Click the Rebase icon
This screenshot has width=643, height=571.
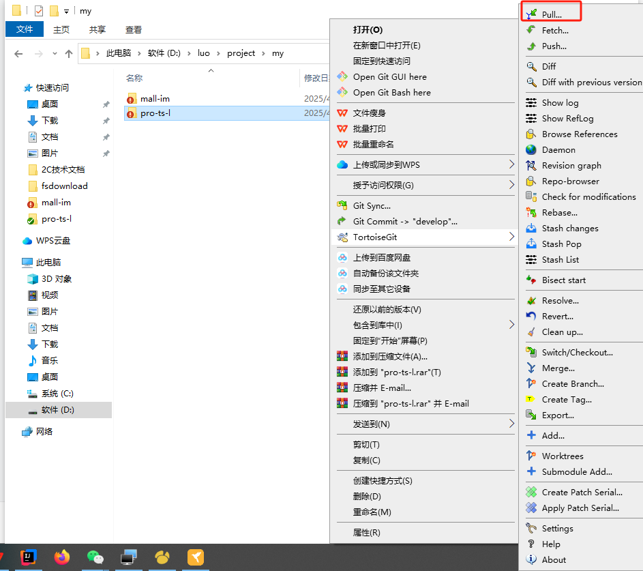[531, 212]
